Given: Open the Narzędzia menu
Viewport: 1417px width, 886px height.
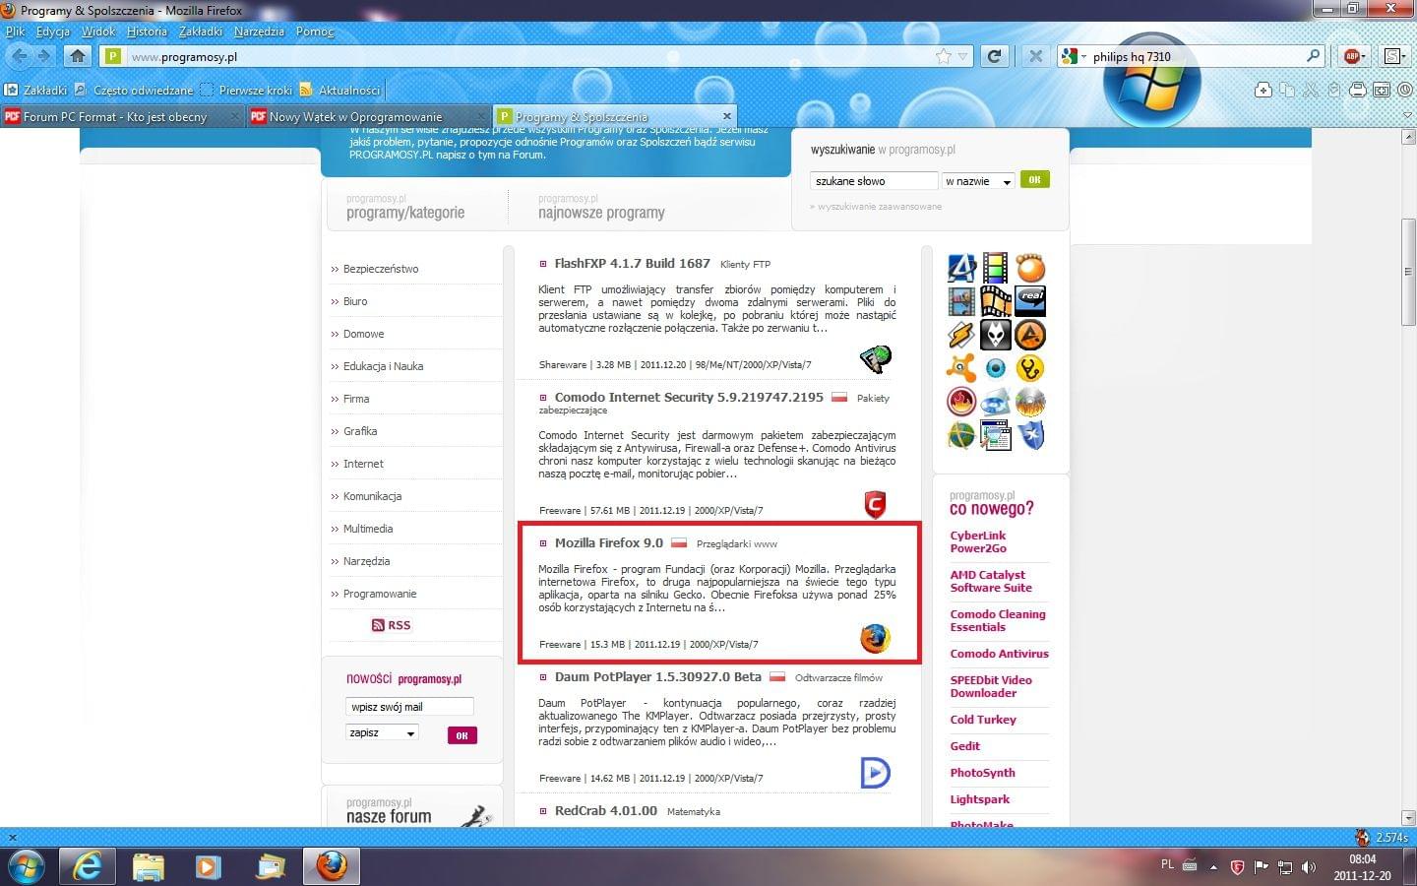Looking at the screenshot, I should [259, 32].
